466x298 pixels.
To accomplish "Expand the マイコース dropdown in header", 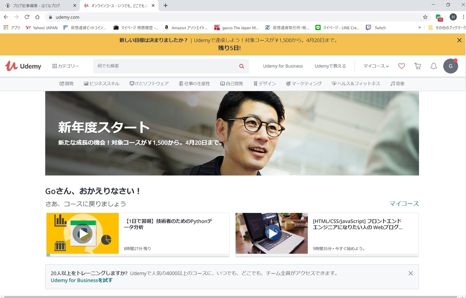I will pyautogui.click(x=376, y=66).
